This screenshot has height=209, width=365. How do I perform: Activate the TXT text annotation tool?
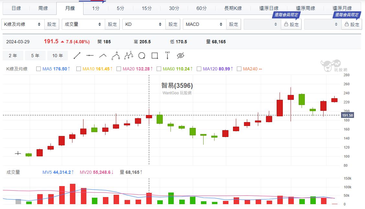click(167, 56)
